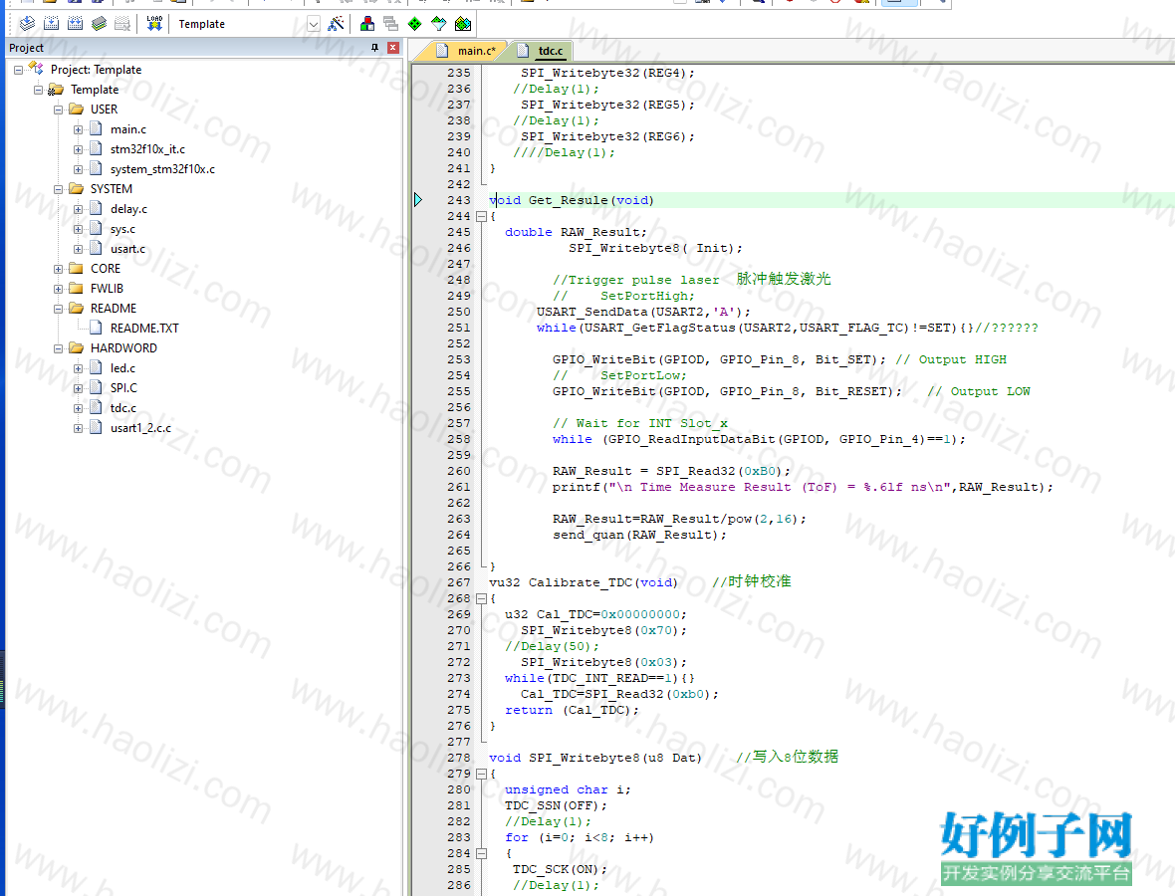1175x896 pixels.
Task: Open Manage Run-Time Environment green diamond icon
Action: pyautogui.click(x=414, y=24)
